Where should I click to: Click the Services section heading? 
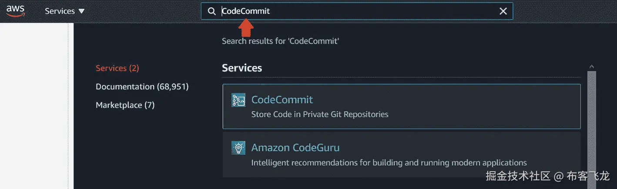(242, 68)
